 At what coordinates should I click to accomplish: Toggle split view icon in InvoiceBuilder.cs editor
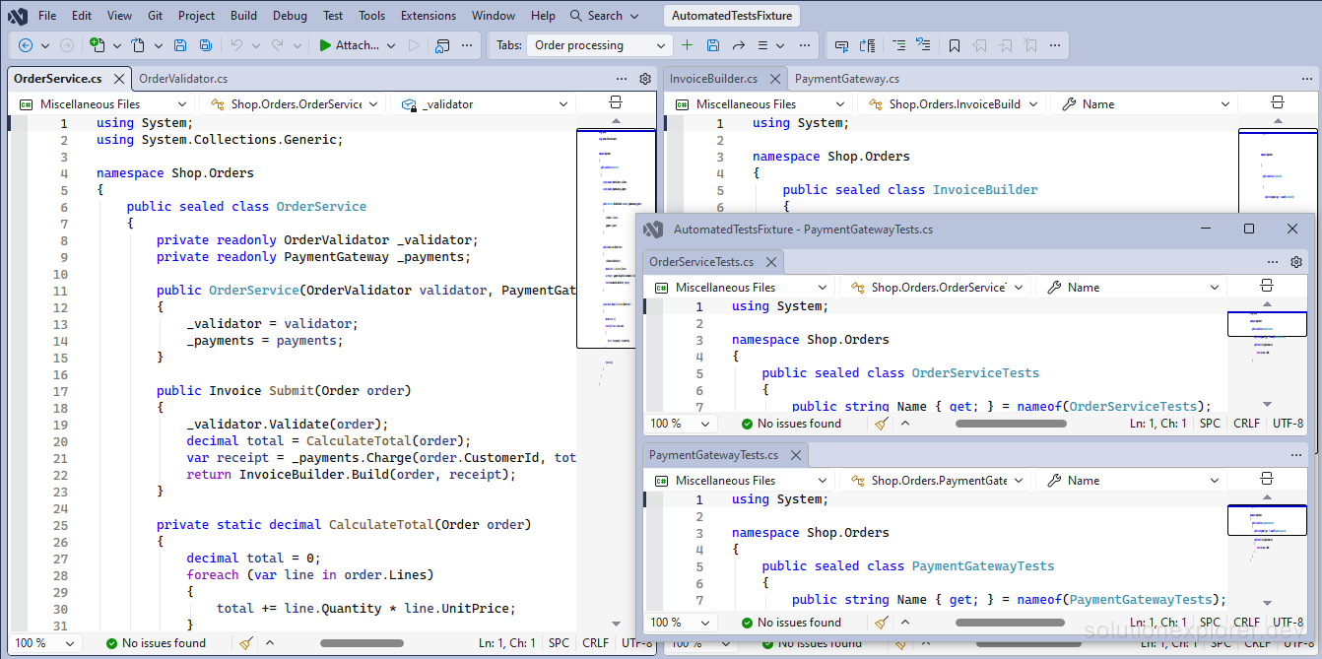(1278, 103)
